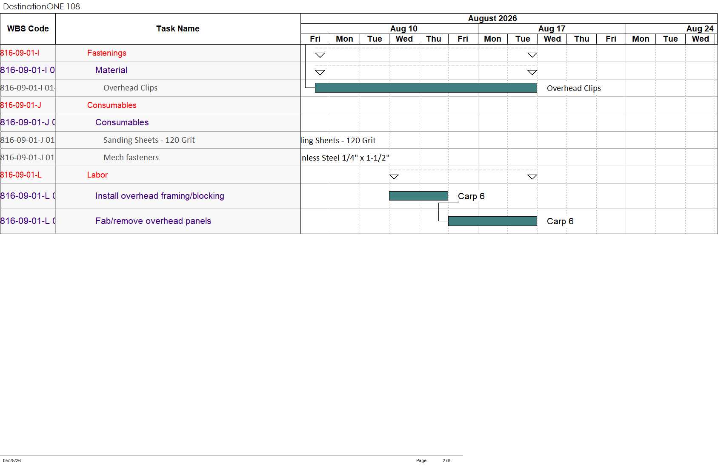Click Fastenings summary end marker triangle

(532, 55)
